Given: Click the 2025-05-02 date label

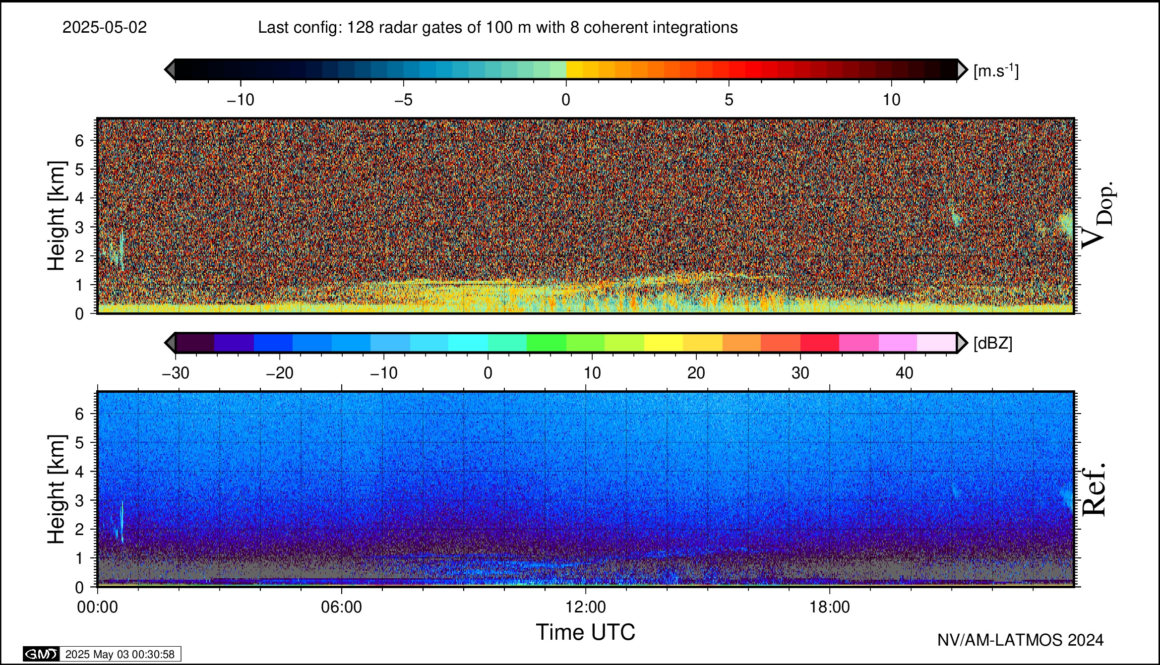Looking at the screenshot, I should (105, 27).
